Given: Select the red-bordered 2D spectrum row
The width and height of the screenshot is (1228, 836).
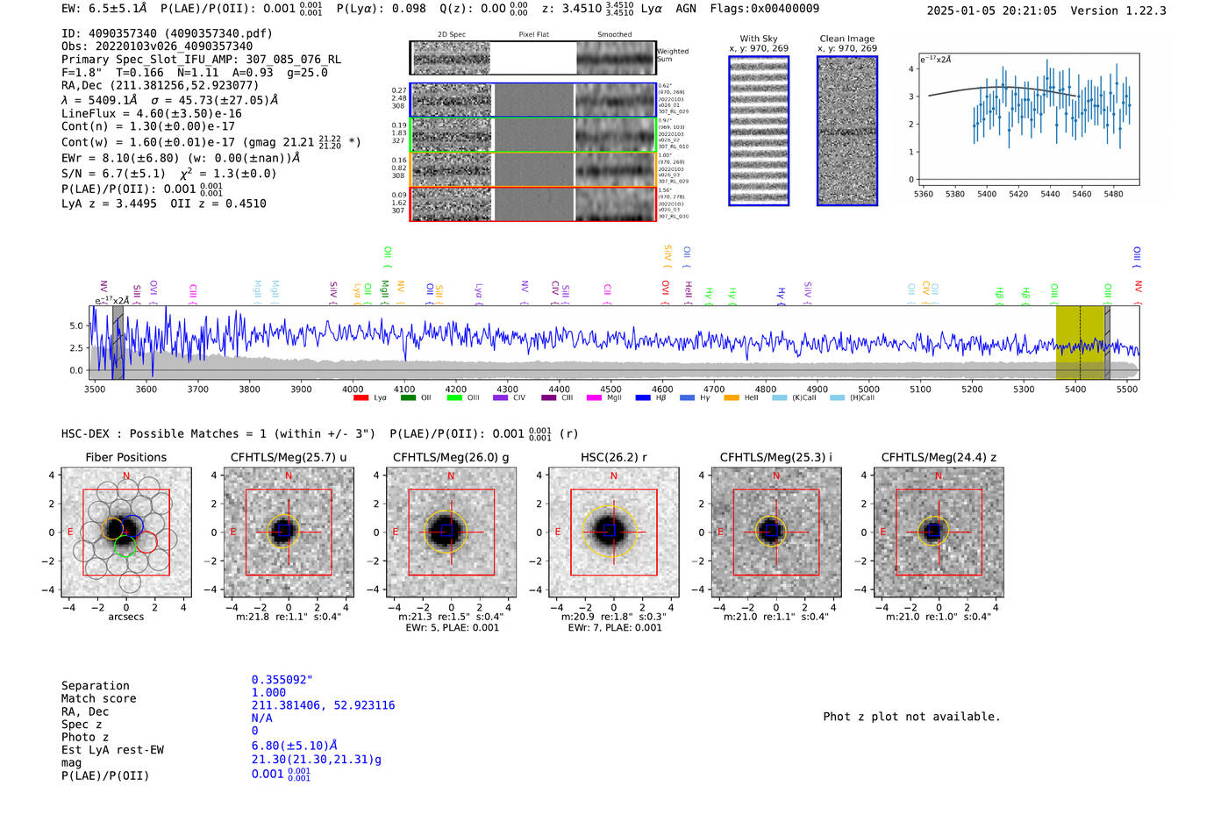Looking at the screenshot, I should pos(533,204).
